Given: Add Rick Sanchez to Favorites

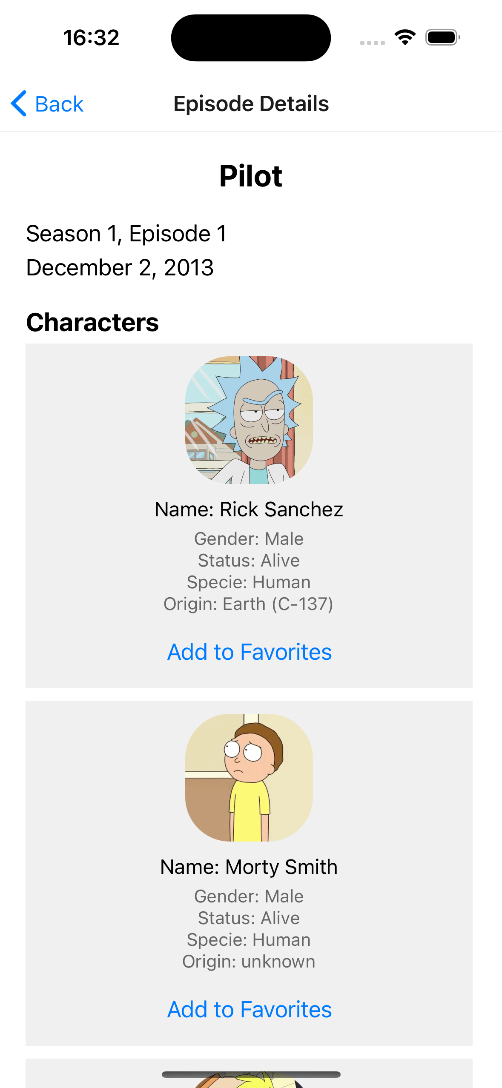Looking at the screenshot, I should pyautogui.click(x=249, y=652).
